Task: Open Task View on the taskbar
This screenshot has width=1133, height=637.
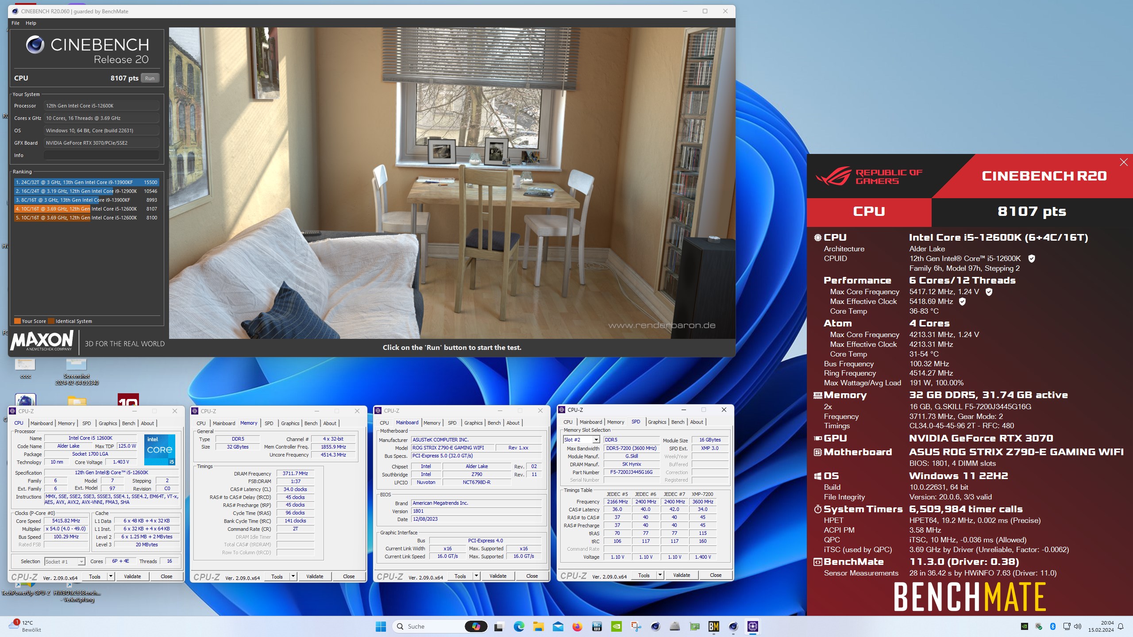Action: pyautogui.click(x=499, y=626)
